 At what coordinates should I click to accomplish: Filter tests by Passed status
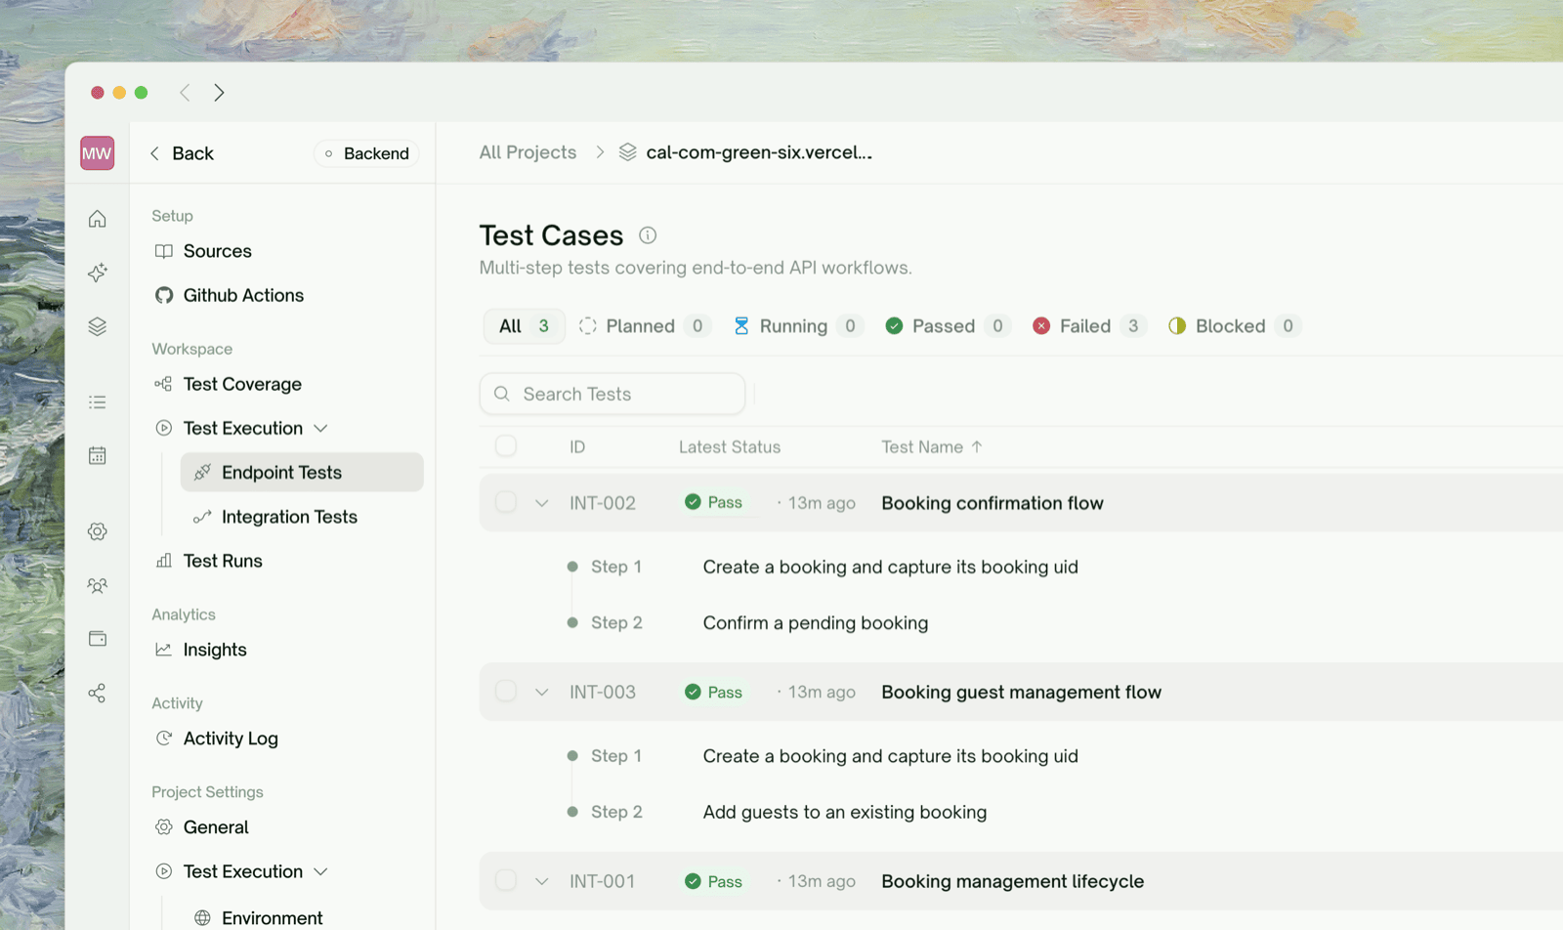pyautogui.click(x=947, y=326)
